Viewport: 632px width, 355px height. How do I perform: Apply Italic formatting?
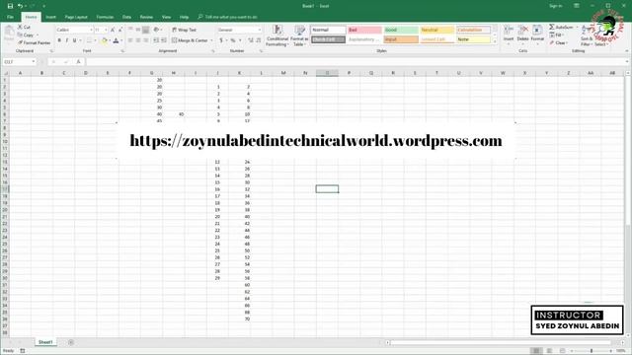67,40
